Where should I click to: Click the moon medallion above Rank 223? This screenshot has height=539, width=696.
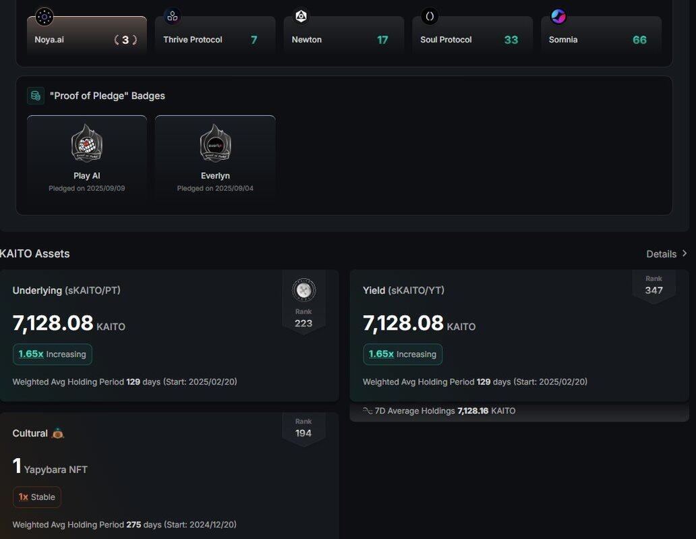click(303, 290)
